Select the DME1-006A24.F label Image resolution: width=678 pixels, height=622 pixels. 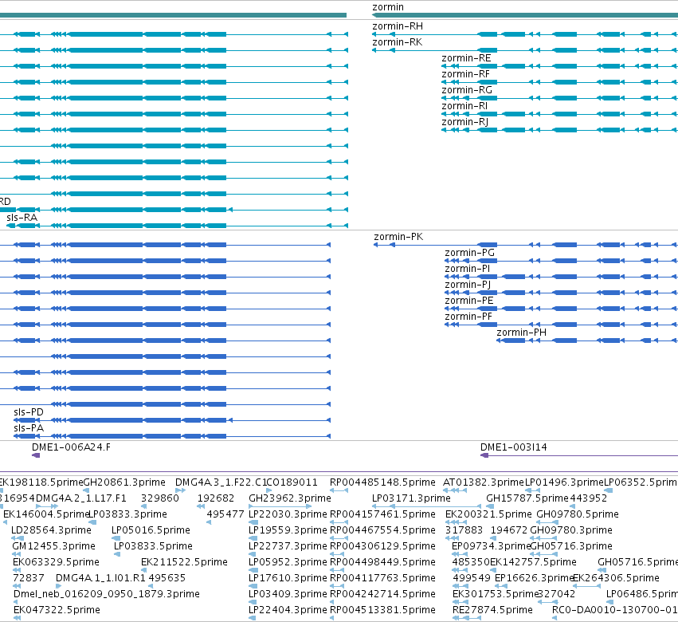click(x=71, y=447)
